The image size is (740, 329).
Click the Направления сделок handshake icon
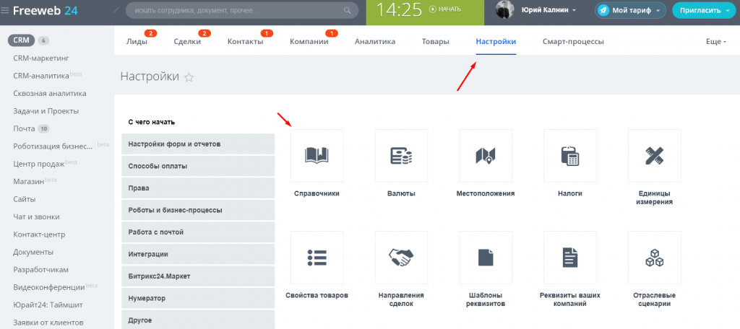401,257
